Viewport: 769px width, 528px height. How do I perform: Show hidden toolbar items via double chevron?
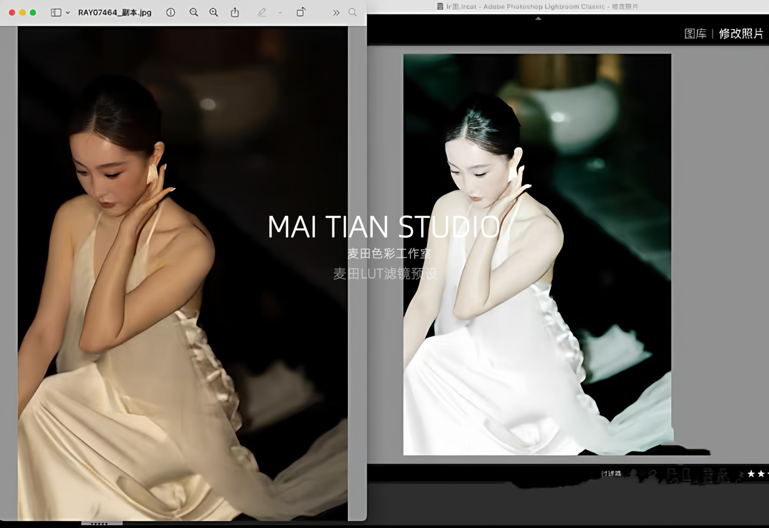(x=336, y=13)
